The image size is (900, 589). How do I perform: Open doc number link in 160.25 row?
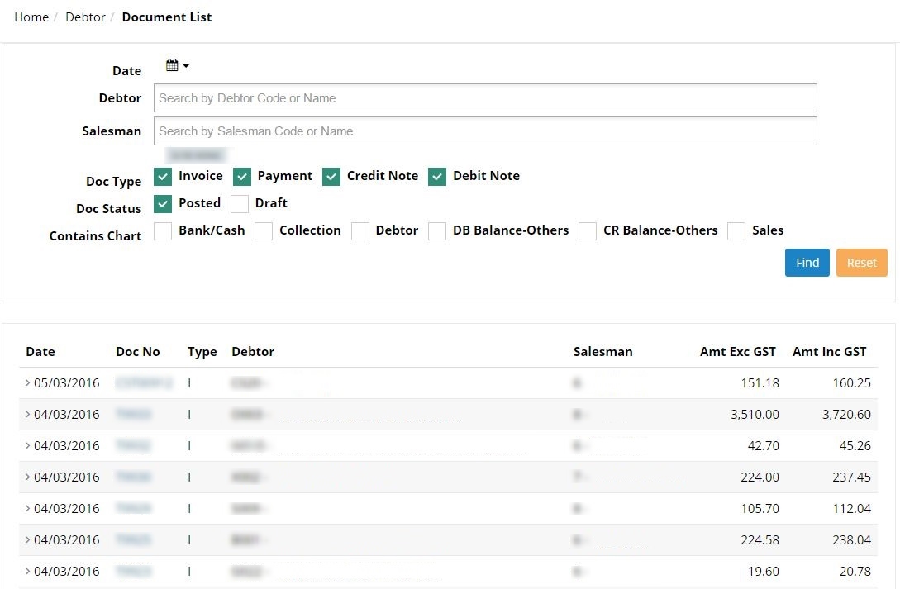[x=144, y=382]
